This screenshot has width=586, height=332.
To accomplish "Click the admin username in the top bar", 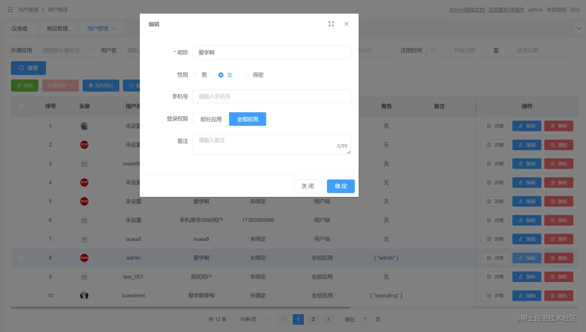I will click(x=535, y=10).
